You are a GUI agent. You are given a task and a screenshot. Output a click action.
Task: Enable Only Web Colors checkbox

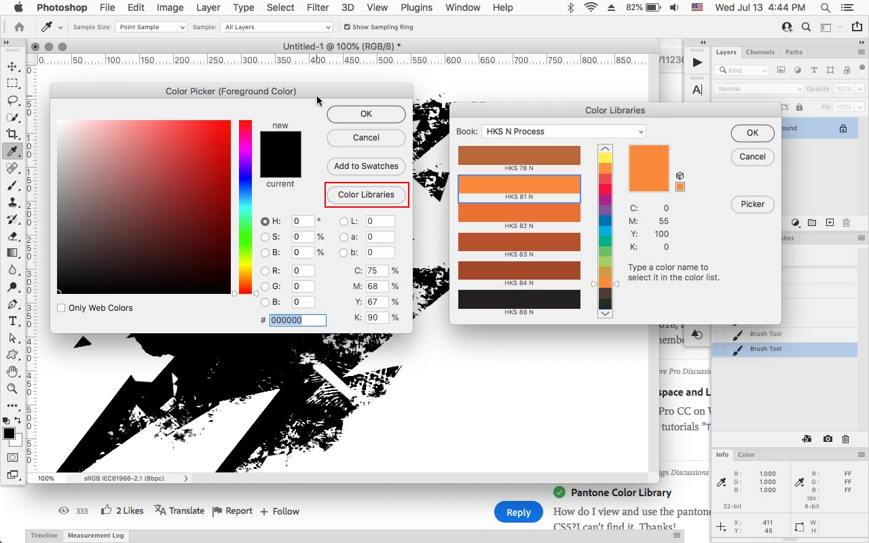[x=61, y=307]
